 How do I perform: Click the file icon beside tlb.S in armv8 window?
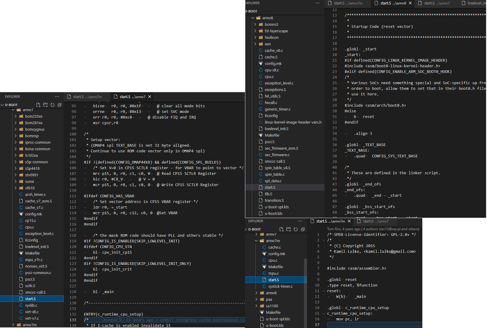pyautogui.click(x=261, y=194)
